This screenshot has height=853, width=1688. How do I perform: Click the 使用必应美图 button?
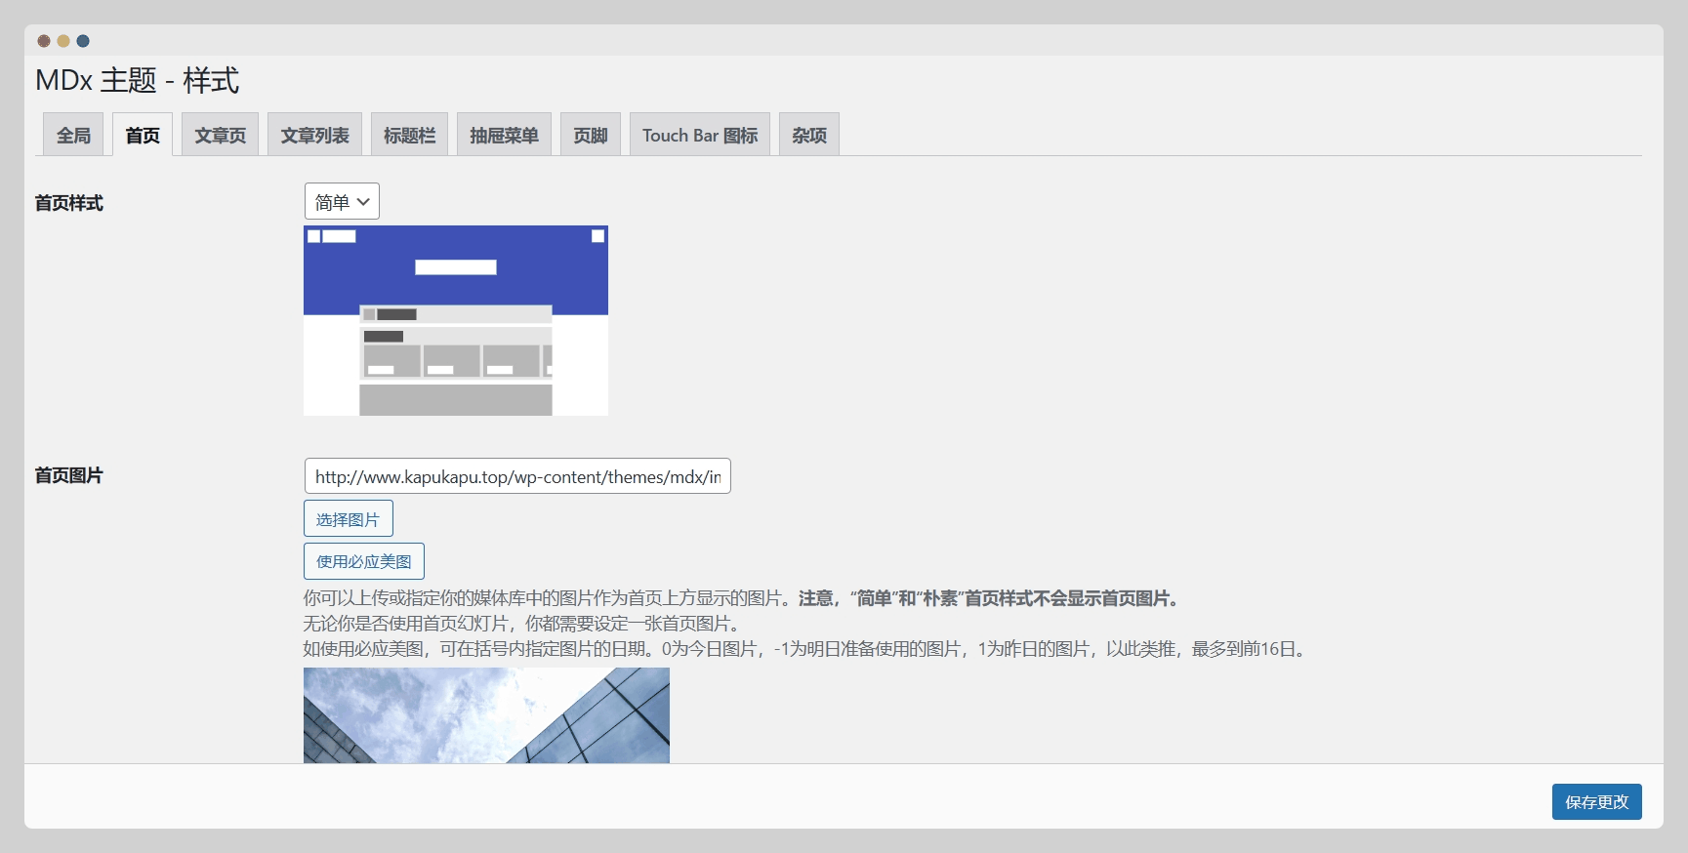click(363, 561)
